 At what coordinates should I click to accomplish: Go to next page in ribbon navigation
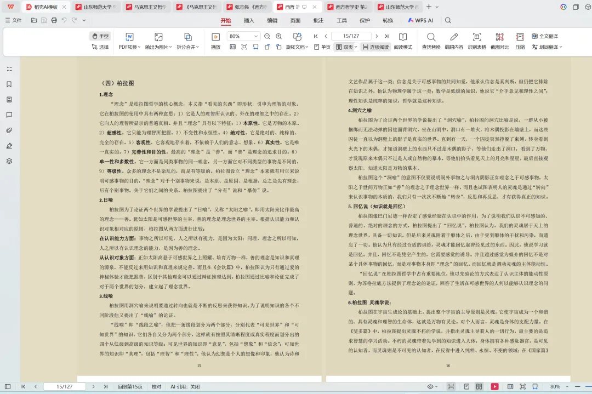pos(377,36)
